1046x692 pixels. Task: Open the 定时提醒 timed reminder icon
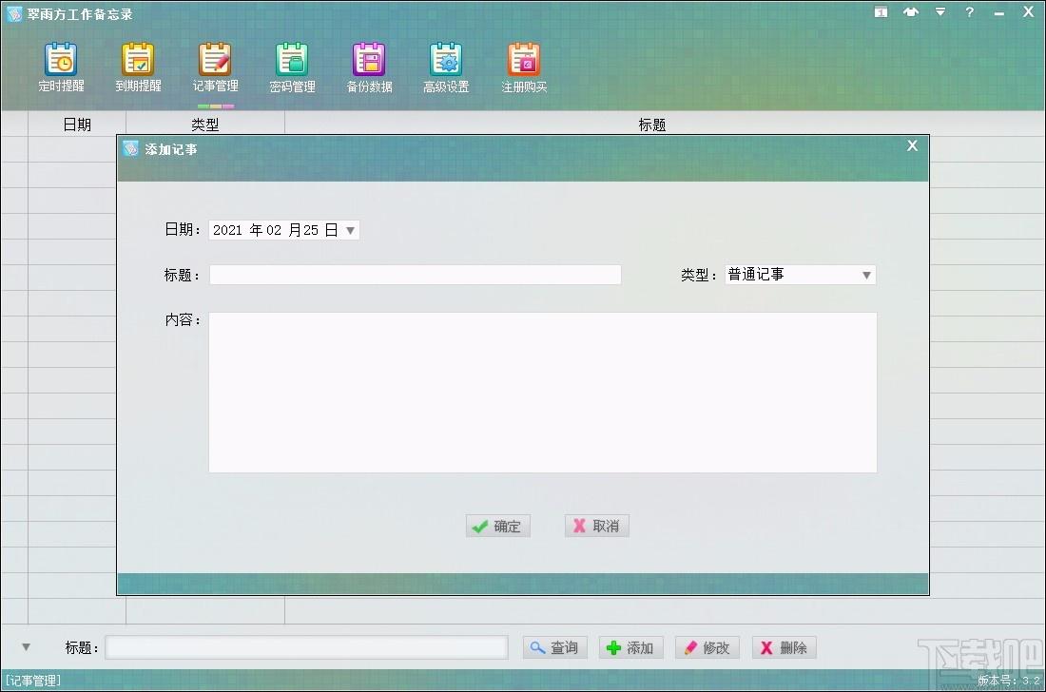[61, 67]
